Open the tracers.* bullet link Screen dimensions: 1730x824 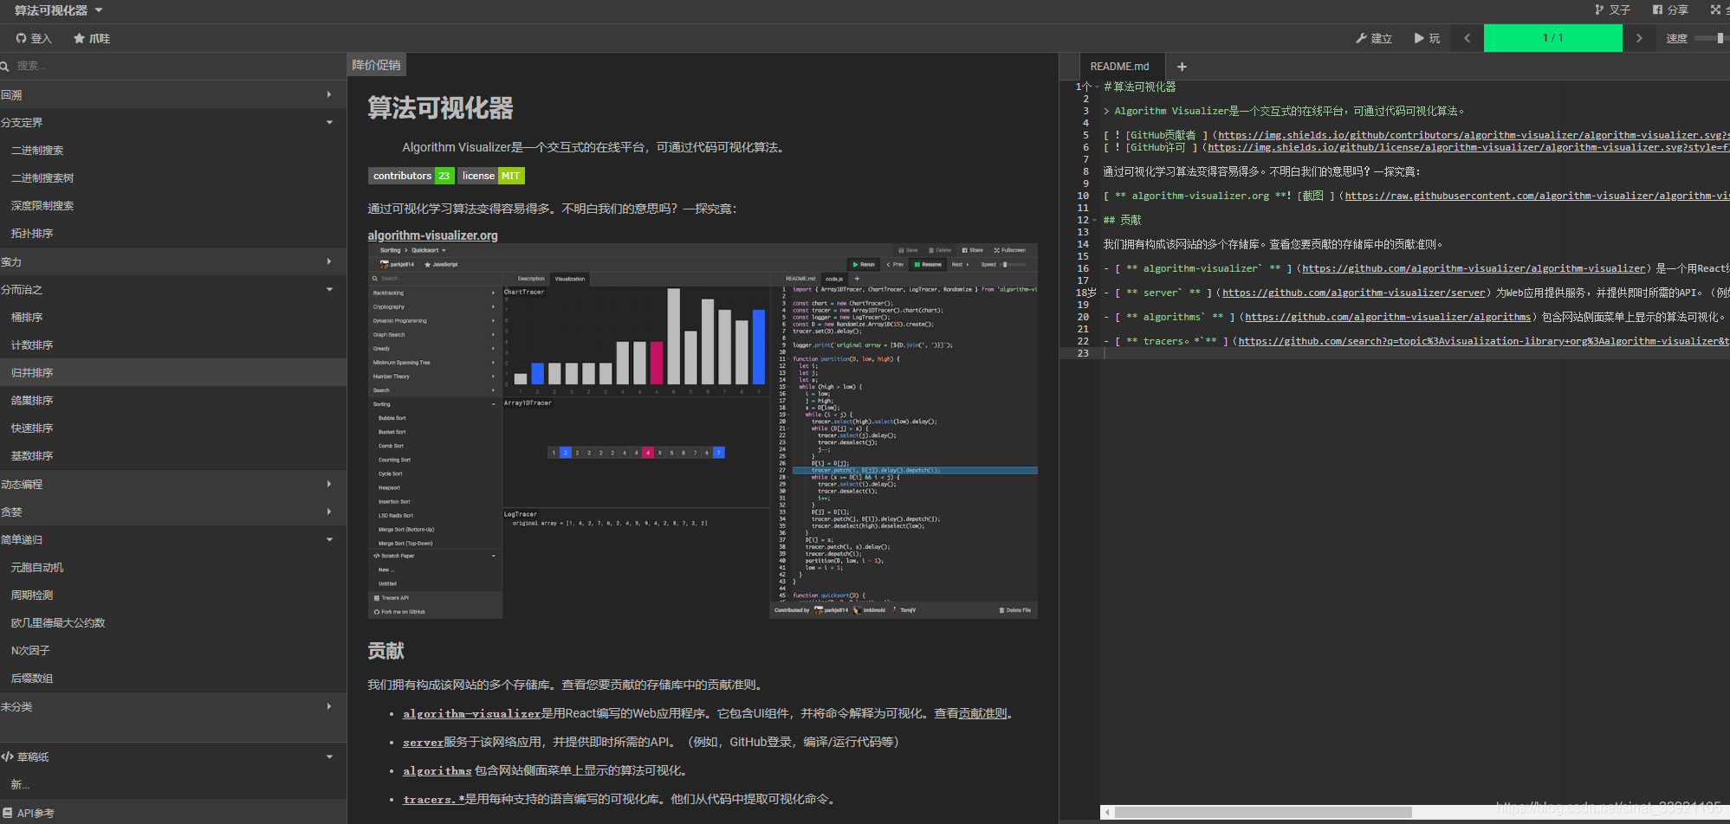coord(433,800)
